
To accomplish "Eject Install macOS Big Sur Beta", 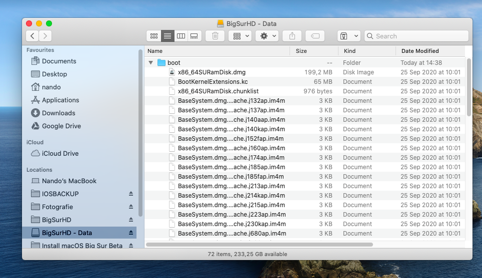I will [x=131, y=245].
